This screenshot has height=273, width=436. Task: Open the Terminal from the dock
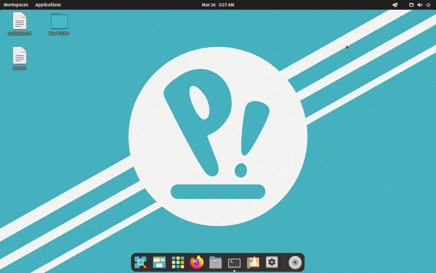coord(234,263)
